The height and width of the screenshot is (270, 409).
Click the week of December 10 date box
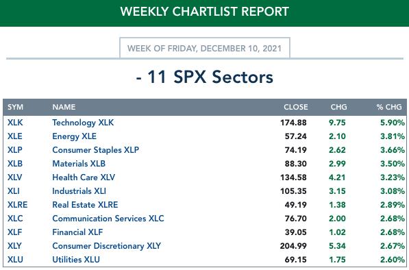[x=204, y=48]
